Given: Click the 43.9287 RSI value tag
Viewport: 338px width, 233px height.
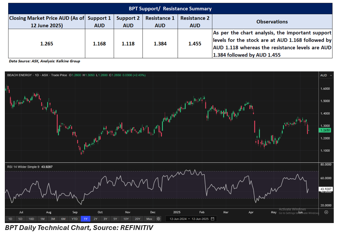Looking at the screenshot, I should [326, 189].
